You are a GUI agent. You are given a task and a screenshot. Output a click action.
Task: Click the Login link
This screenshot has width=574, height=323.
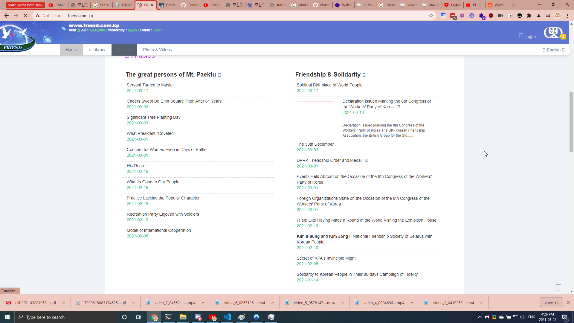[530, 36]
